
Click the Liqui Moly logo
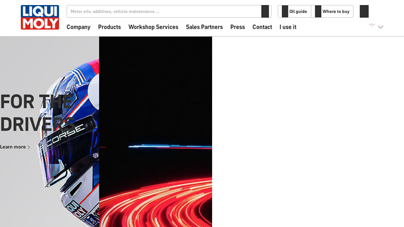tap(39, 17)
